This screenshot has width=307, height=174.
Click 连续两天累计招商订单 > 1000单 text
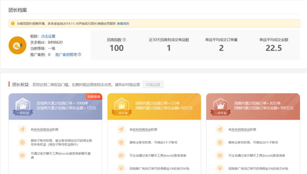(x=62, y=103)
